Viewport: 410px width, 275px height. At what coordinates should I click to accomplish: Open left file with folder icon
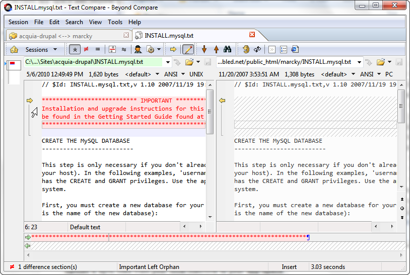coord(189,62)
